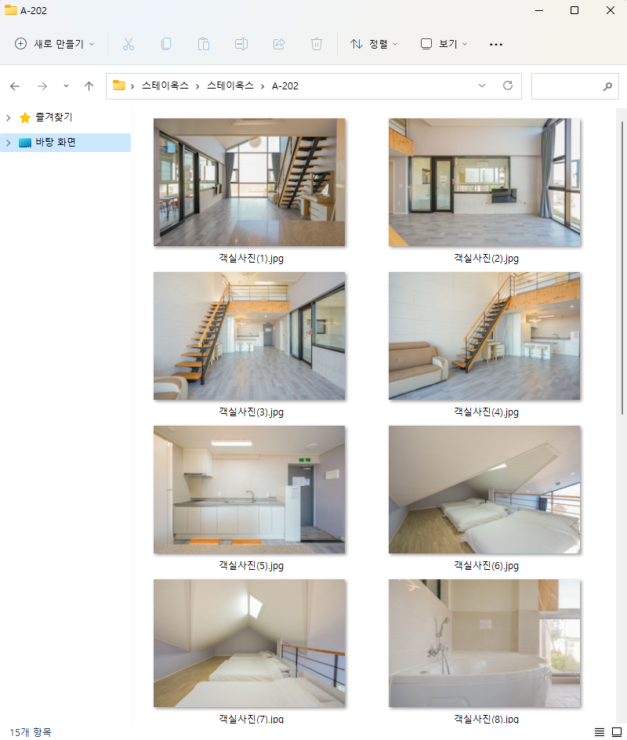Click the Rename icon in toolbar

(x=241, y=45)
